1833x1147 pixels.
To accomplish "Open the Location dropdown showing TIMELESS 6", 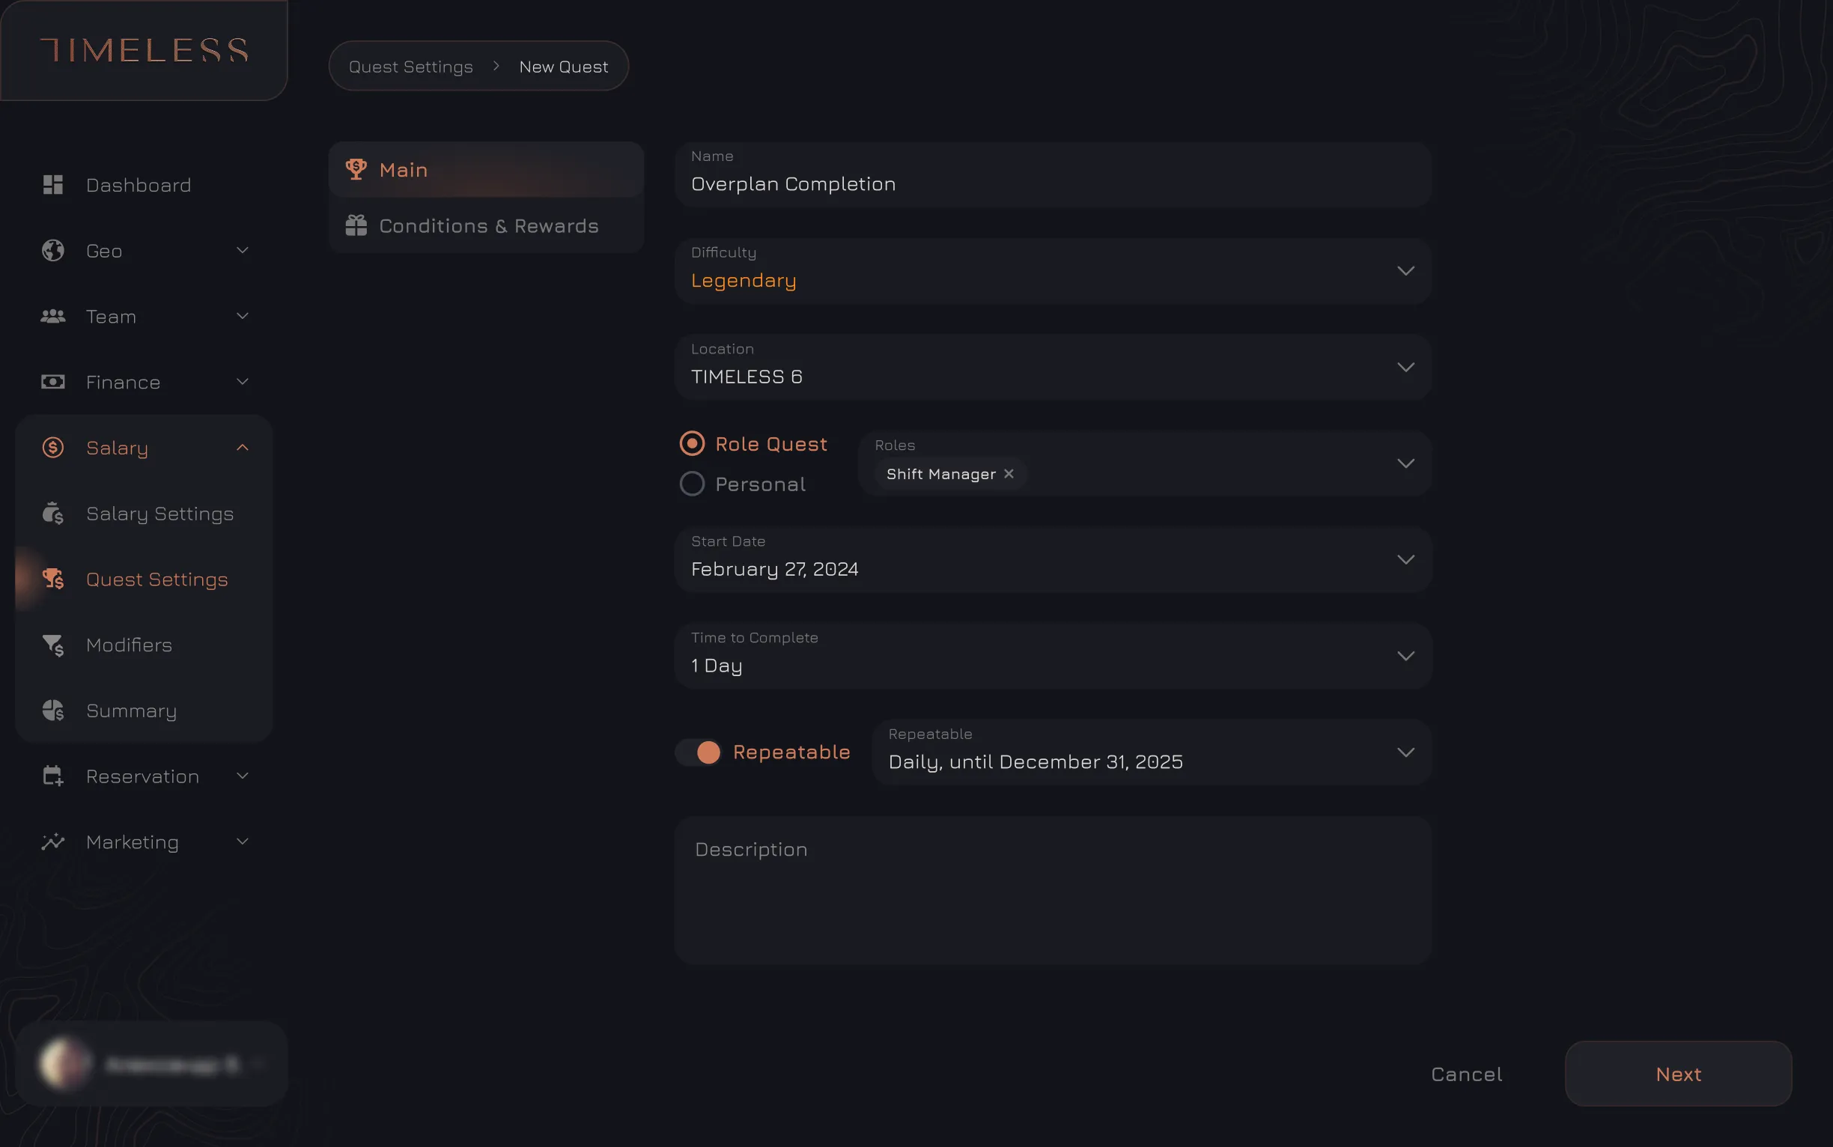I will click(x=1052, y=368).
